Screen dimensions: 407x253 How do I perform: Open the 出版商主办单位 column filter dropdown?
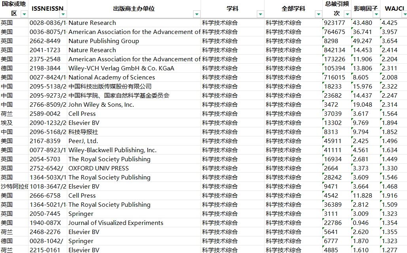[x=197, y=14]
